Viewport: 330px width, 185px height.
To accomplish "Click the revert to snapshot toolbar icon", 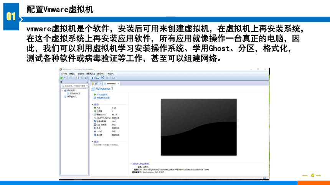I will (x=82, y=78).
